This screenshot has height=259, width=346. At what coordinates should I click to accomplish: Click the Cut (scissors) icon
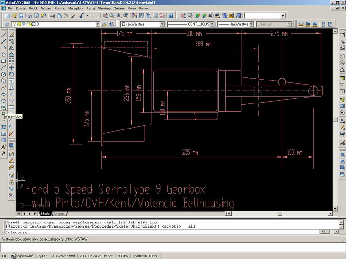(x=52, y=16)
